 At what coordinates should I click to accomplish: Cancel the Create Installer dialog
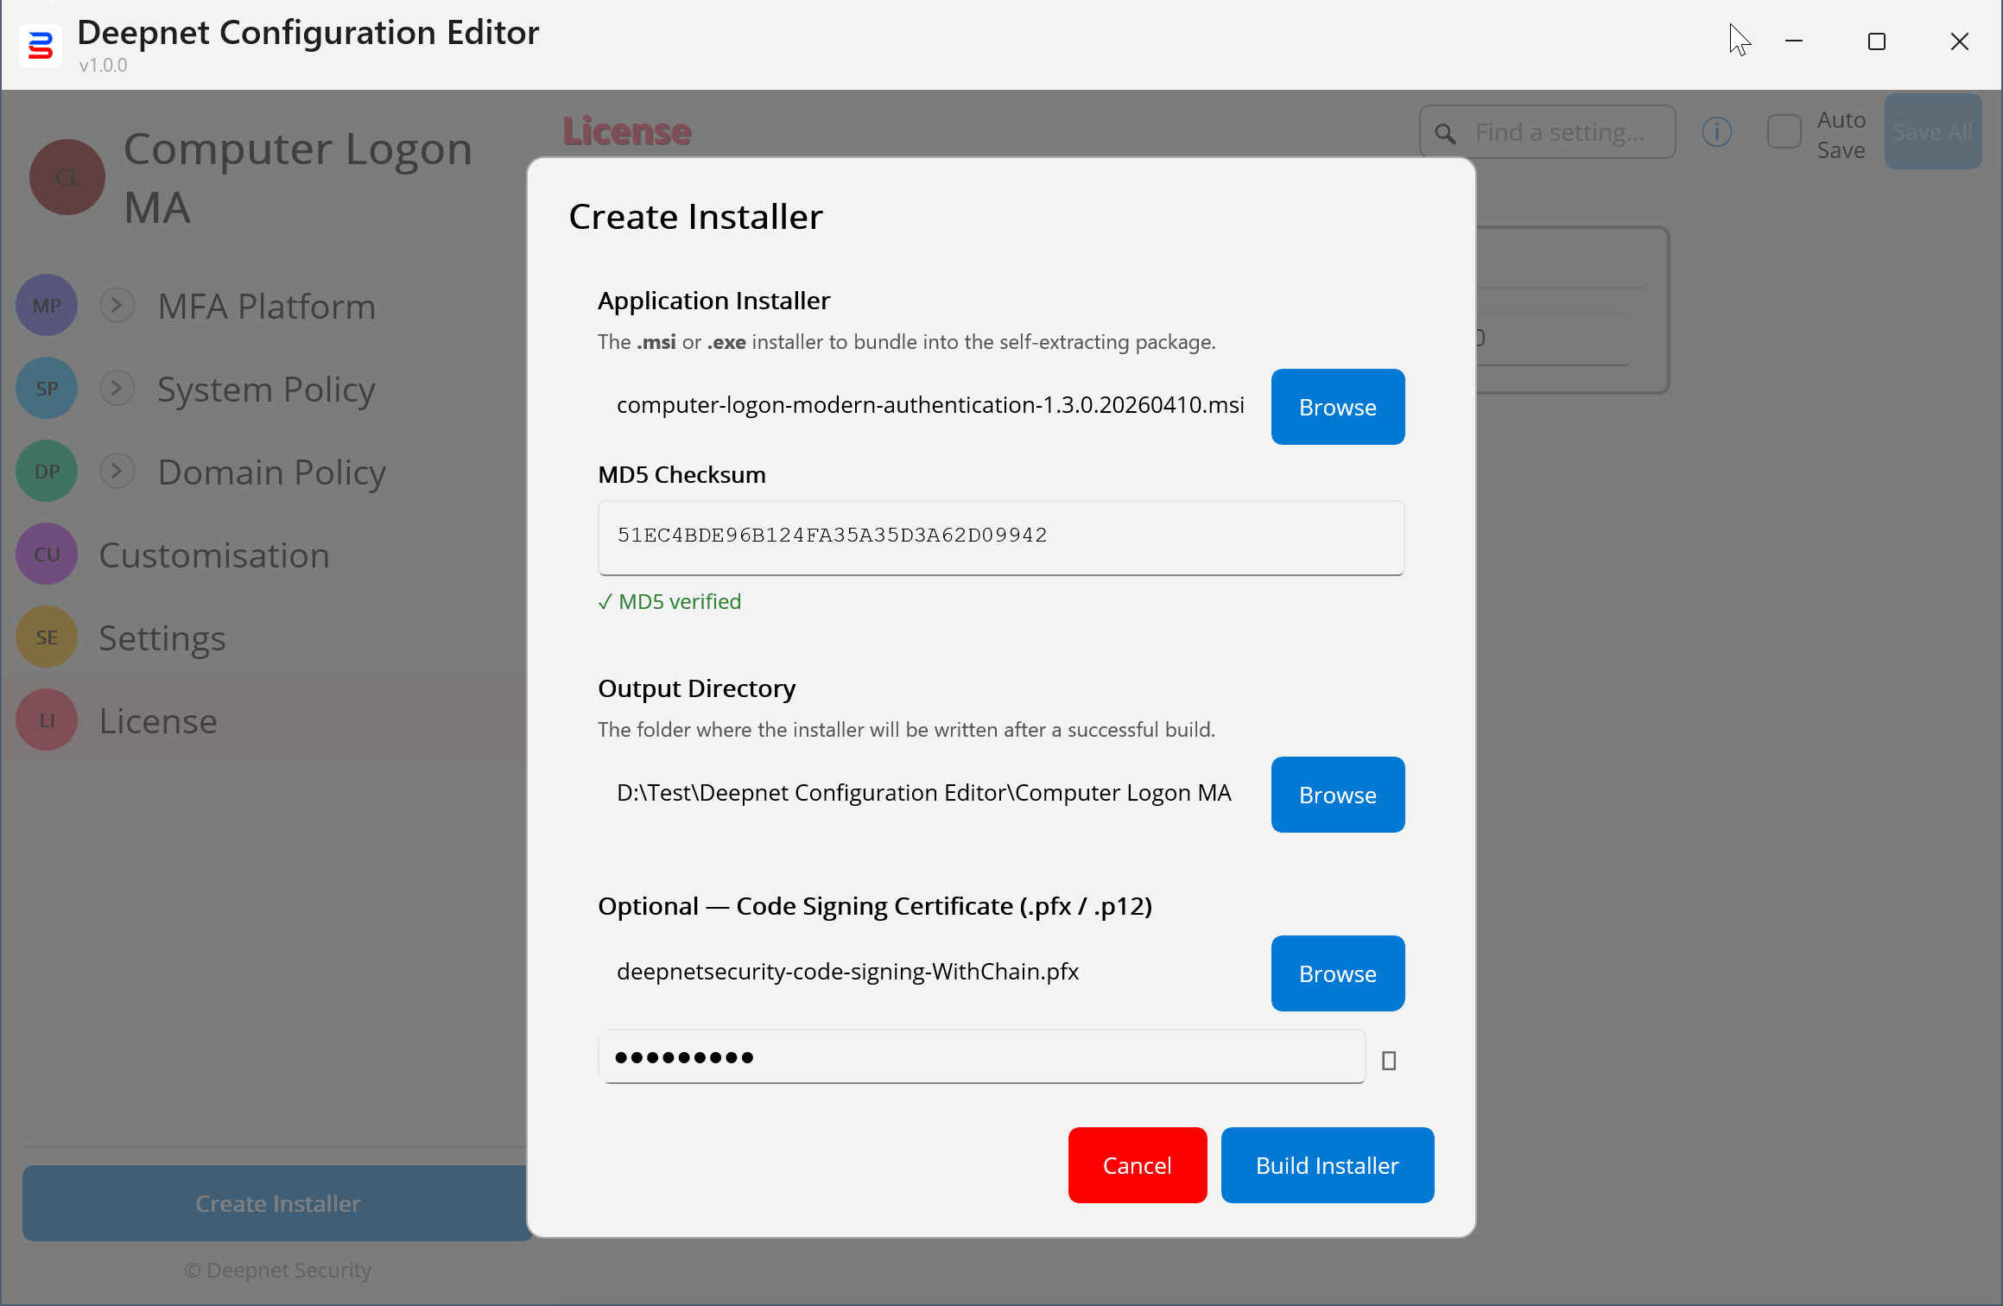[x=1137, y=1165]
